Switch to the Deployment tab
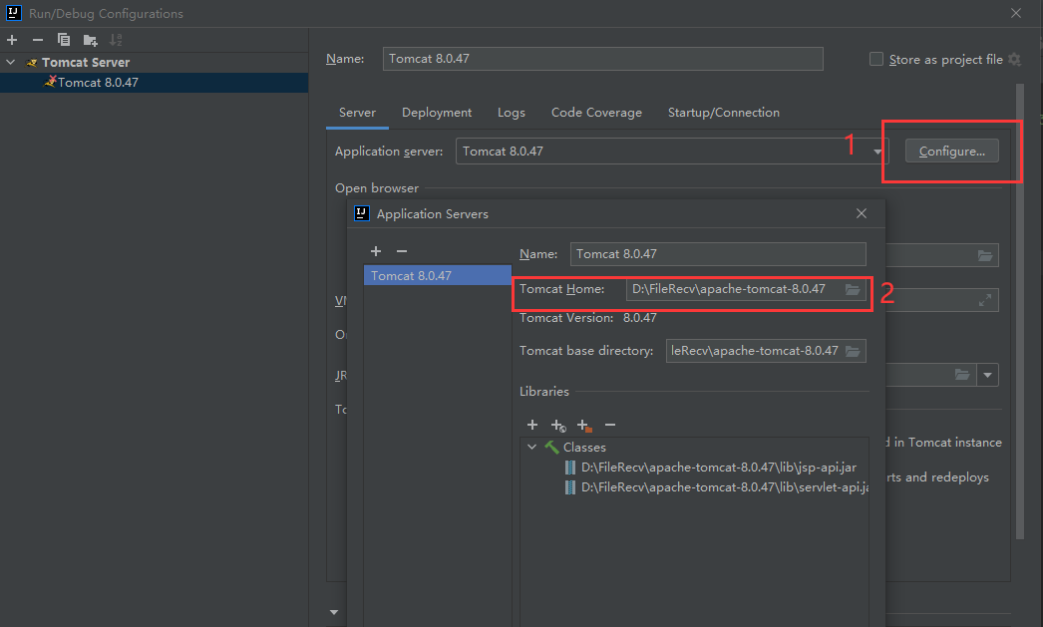Image resolution: width=1043 pixels, height=627 pixels. [437, 113]
